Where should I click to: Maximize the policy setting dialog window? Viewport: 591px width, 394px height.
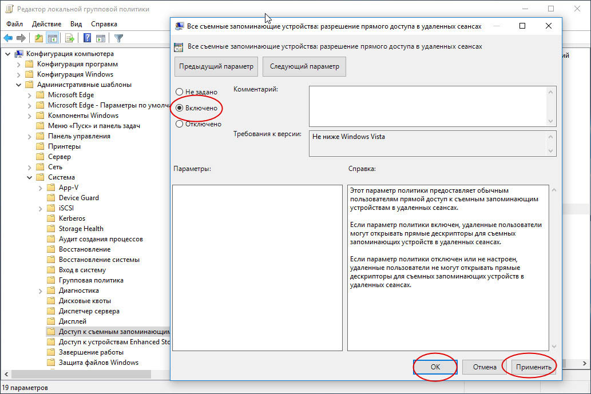click(x=522, y=26)
